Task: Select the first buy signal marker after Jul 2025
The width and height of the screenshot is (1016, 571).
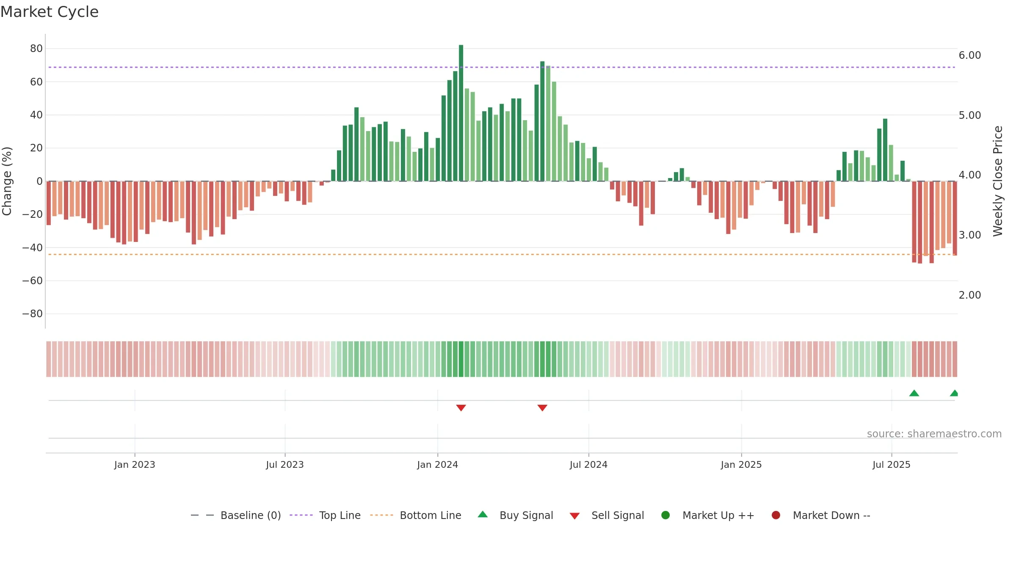Action: click(x=914, y=393)
